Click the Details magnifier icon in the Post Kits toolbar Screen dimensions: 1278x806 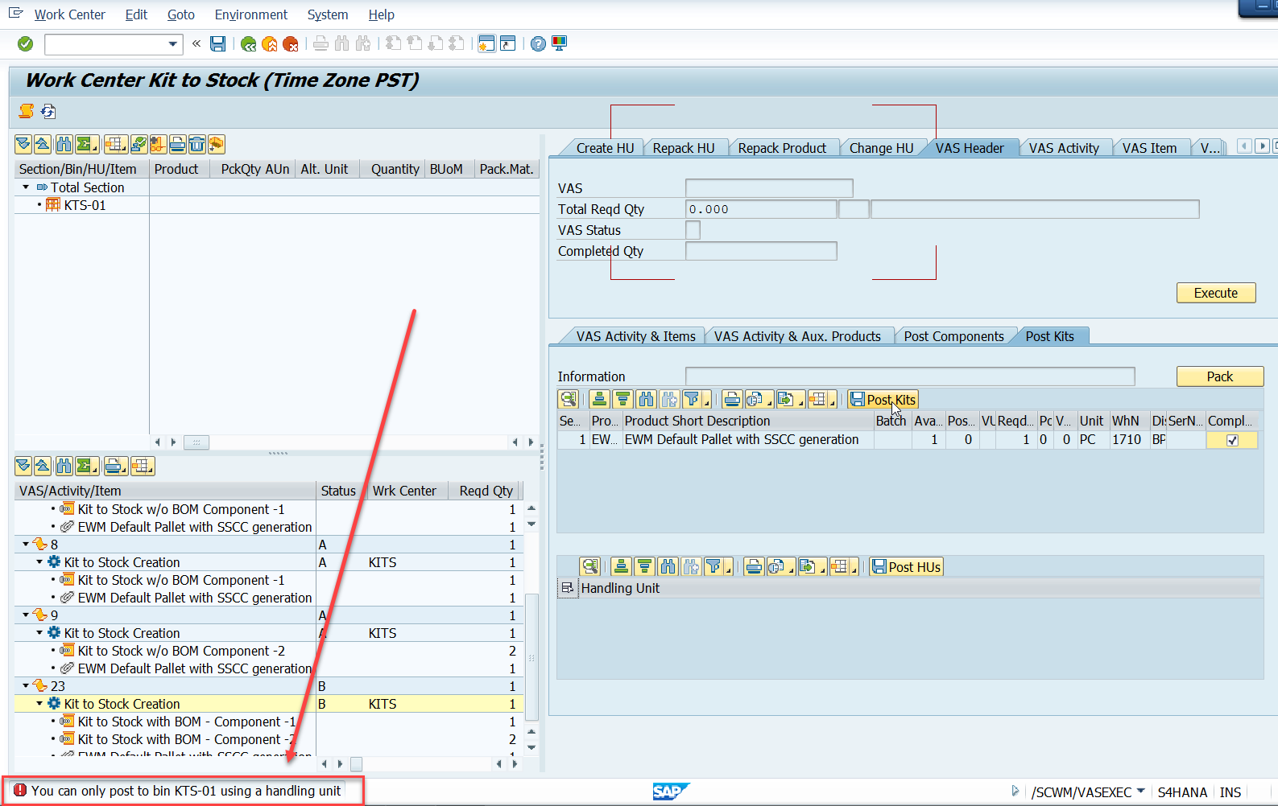coord(569,400)
